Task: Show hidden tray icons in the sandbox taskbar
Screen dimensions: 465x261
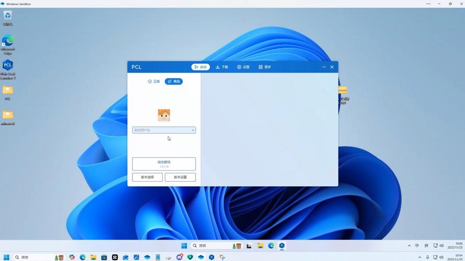Action: [x=409, y=246]
